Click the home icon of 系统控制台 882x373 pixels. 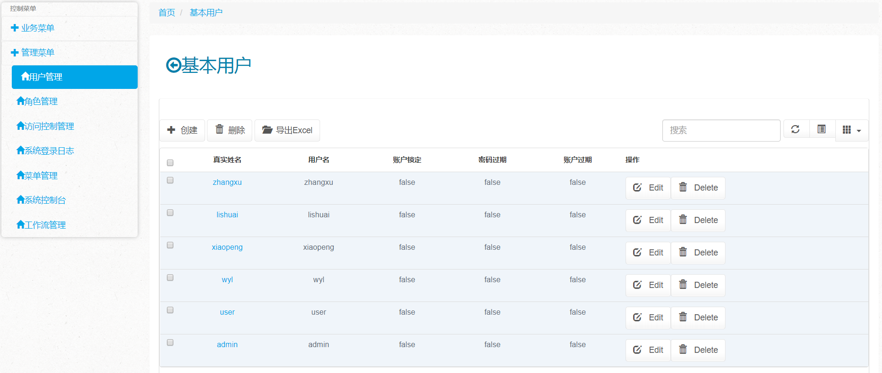(x=20, y=199)
